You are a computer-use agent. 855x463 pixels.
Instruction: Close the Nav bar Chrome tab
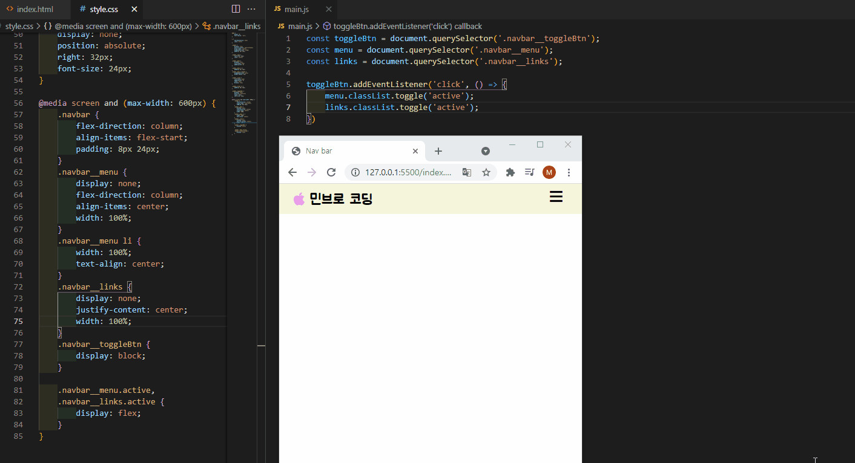(x=415, y=151)
